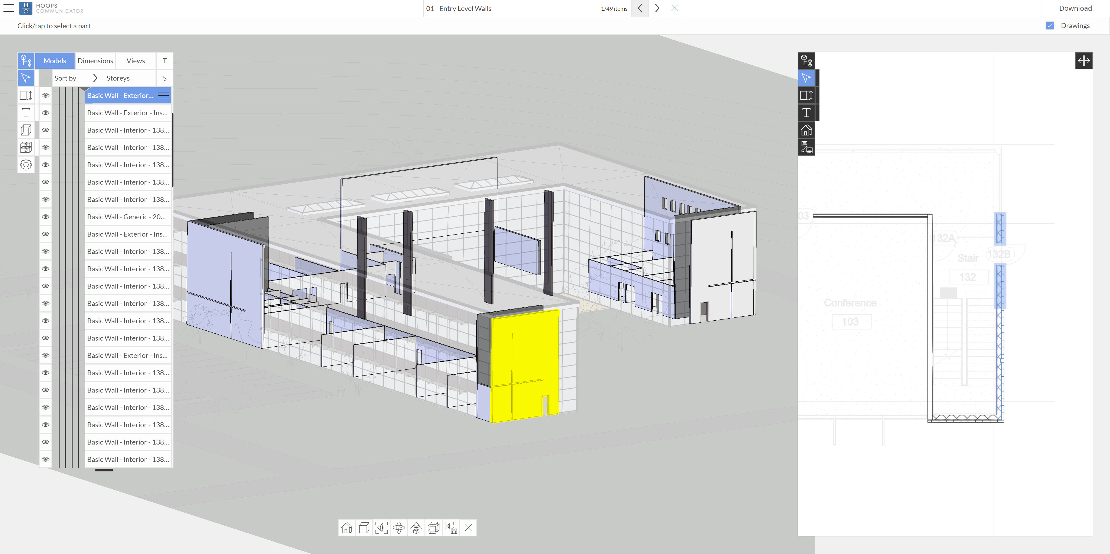Open menu for selected Basic Wall - Exterior row
Image resolution: width=1110 pixels, height=554 pixels.
click(163, 96)
